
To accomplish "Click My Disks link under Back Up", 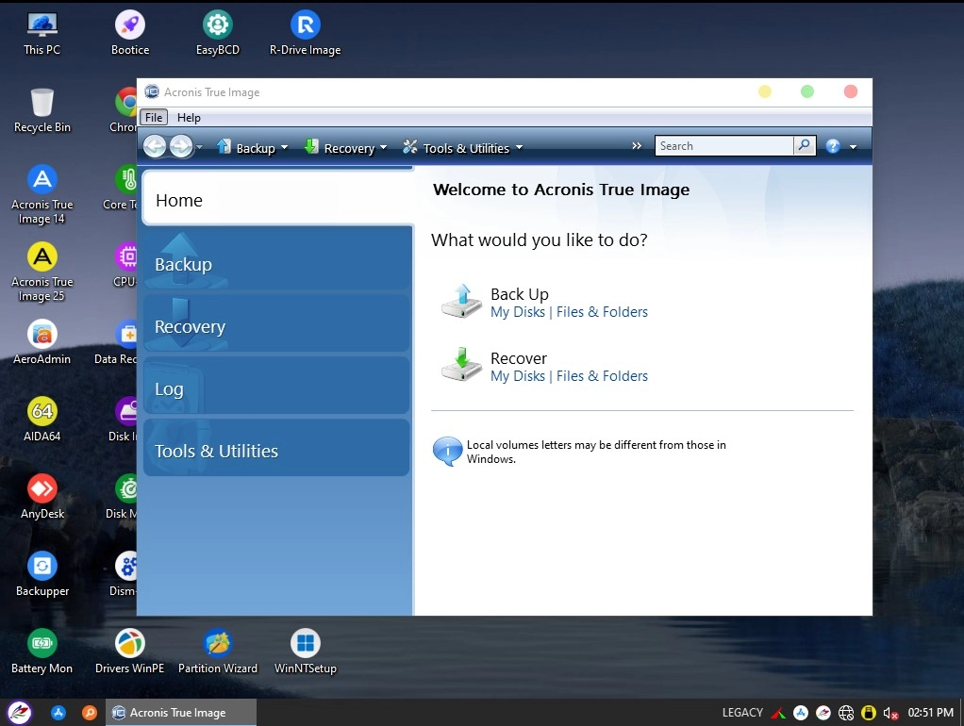I will pyautogui.click(x=517, y=312).
